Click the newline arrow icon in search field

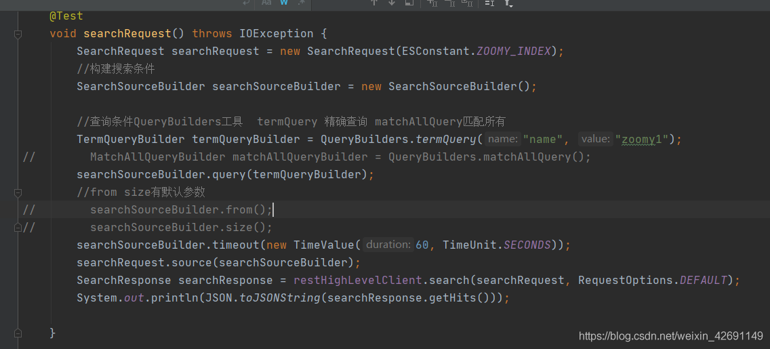(x=246, y=3)
